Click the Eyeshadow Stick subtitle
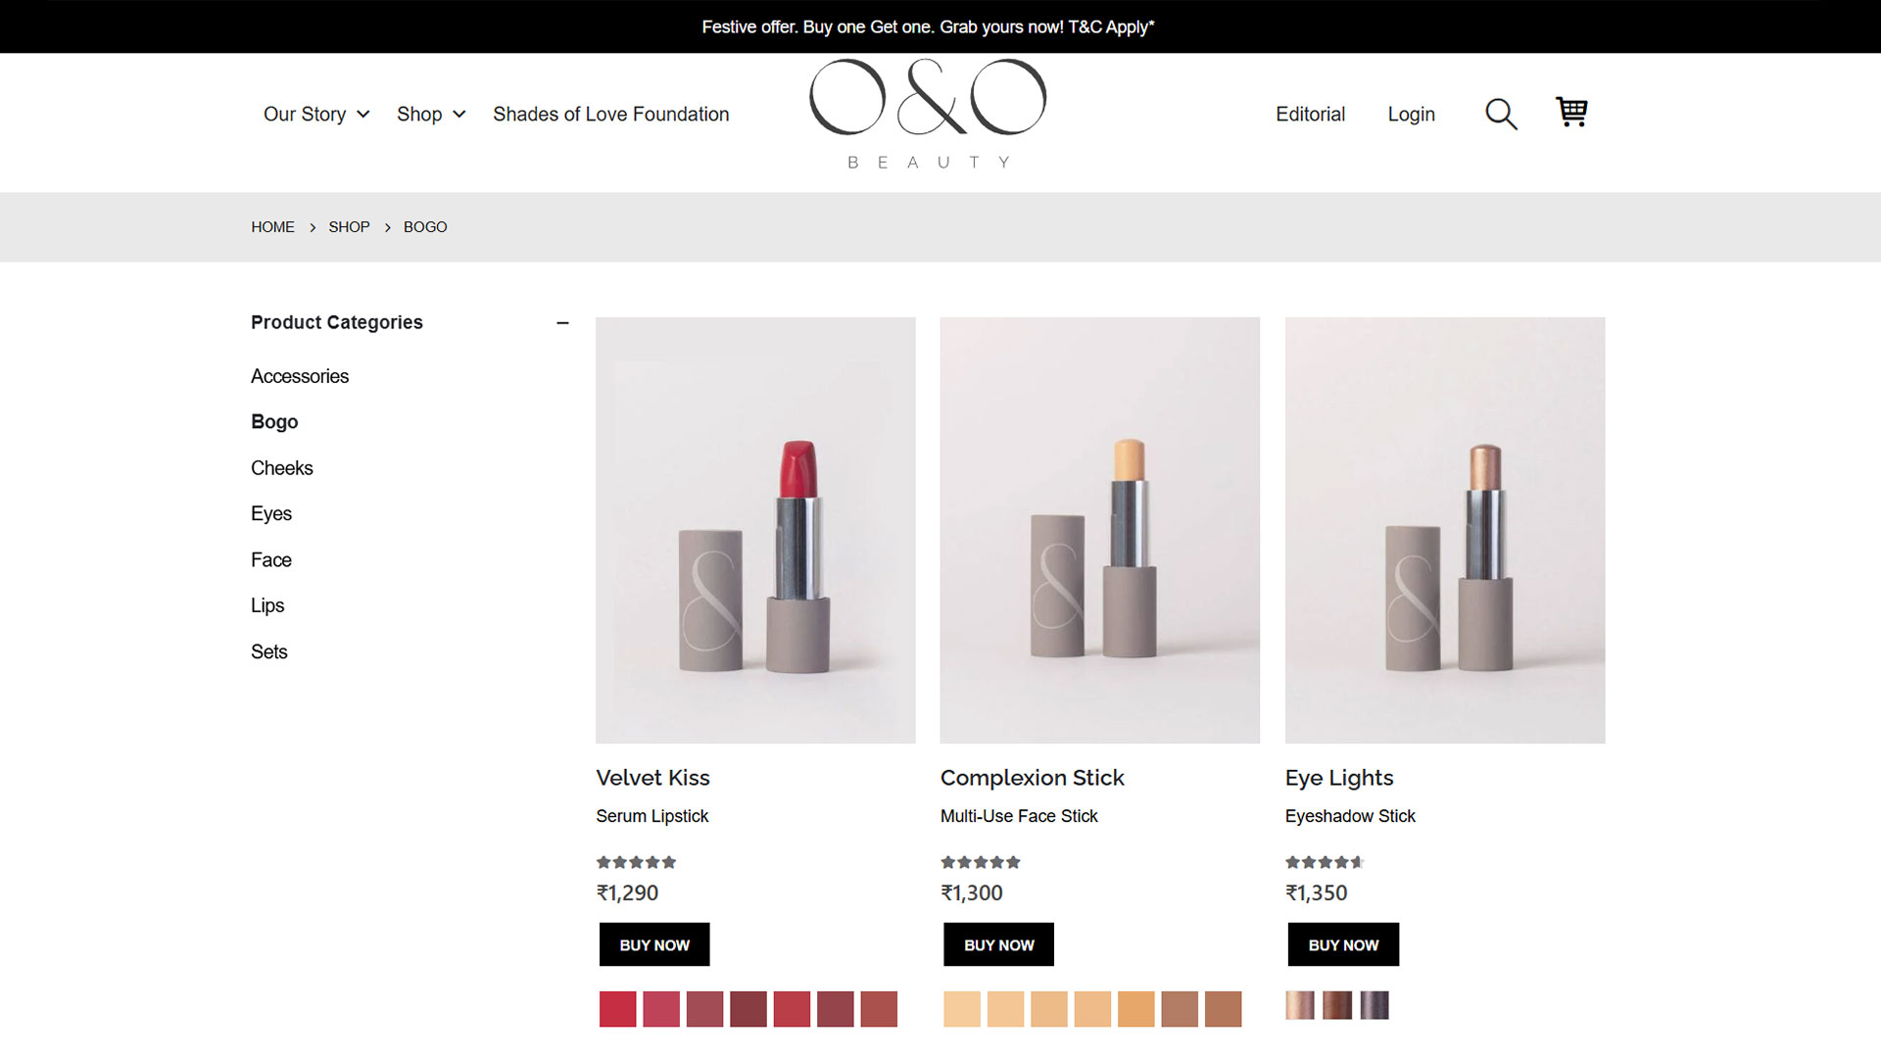The width and height of the screenshot is (1881, 1058). [1350, 816]
